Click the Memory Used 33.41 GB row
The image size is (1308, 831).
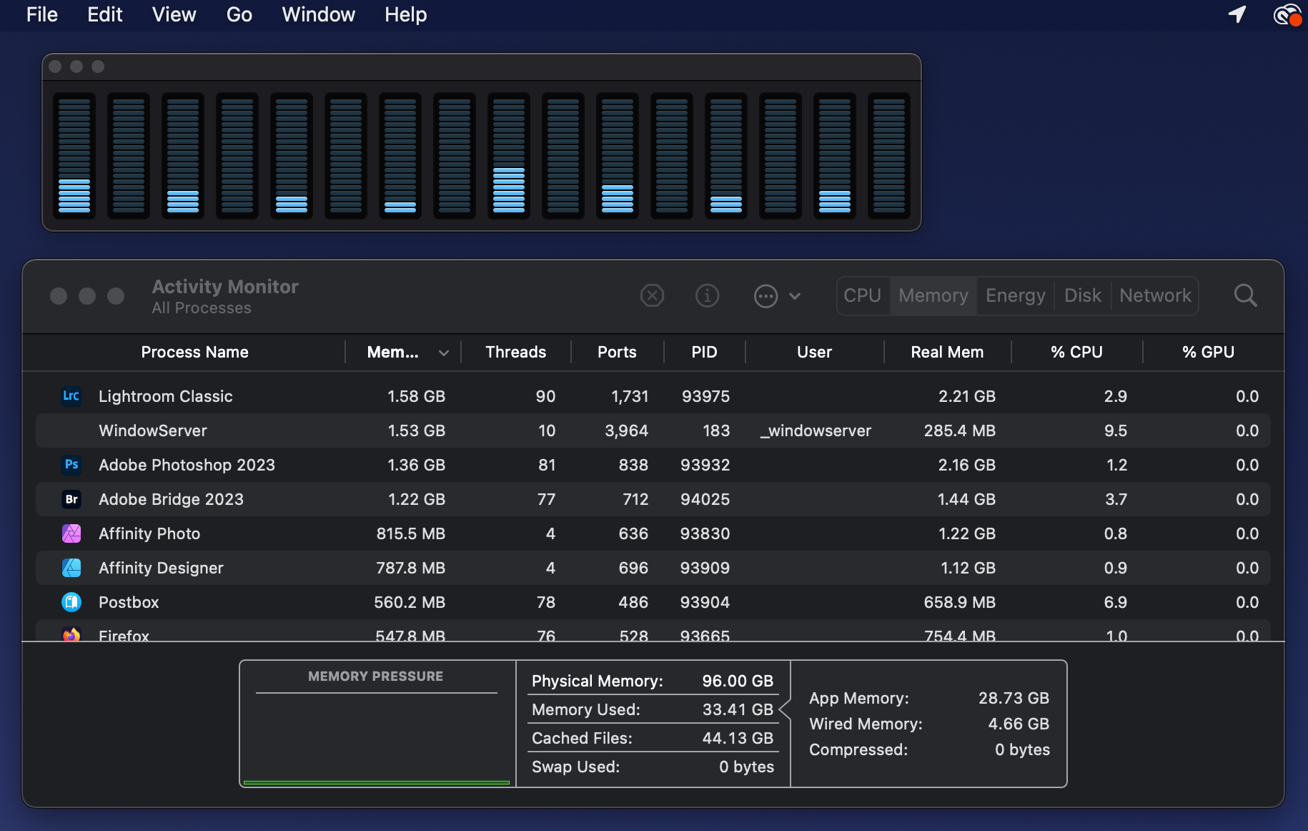[x=653, y=709]
